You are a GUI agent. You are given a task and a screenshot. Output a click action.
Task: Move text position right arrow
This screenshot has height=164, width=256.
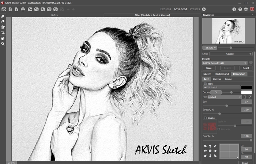click(x=215, y=151)
